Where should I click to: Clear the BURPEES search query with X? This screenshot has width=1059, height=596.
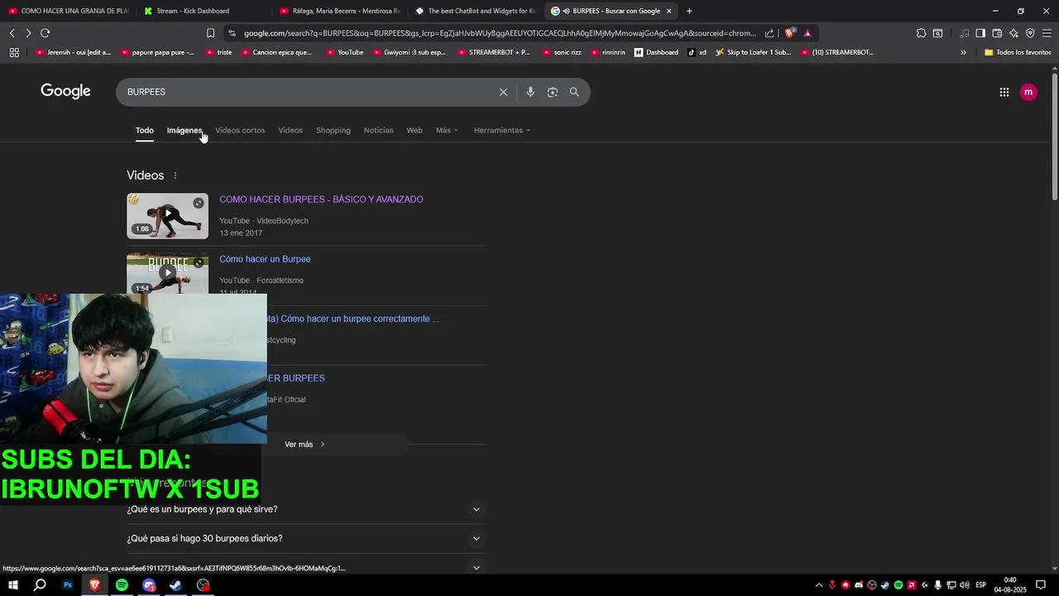[x=503, y=92]
